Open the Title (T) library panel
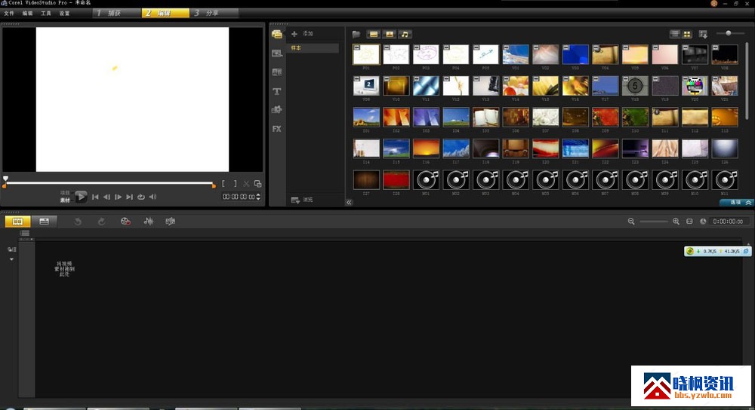 point(277,91)
